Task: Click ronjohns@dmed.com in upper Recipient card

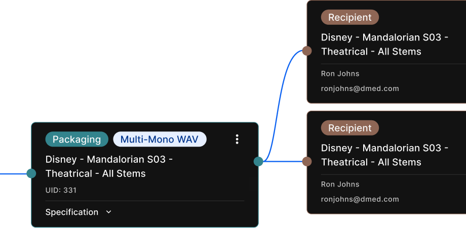Action: tap(360, 88)
